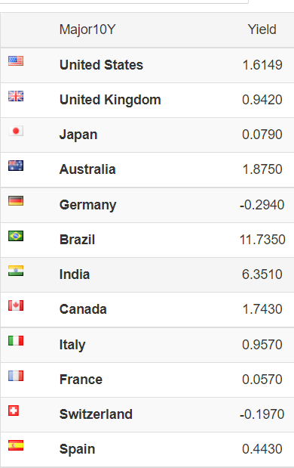The height and width of the screenshot is (468, 294).
Task: Click the United States flag icon
Action: (x=16, y=61)
